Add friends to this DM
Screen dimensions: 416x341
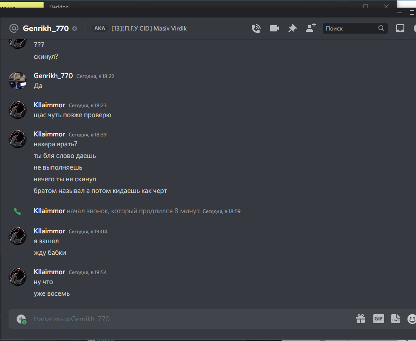pyautogui.click(x=311, y=28)
